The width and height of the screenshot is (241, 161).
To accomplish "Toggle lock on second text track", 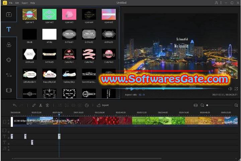I will (x=8, y=144).
